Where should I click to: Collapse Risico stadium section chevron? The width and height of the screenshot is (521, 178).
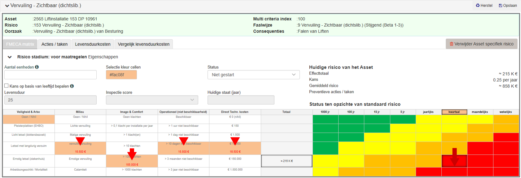click(x=10, y=57)
